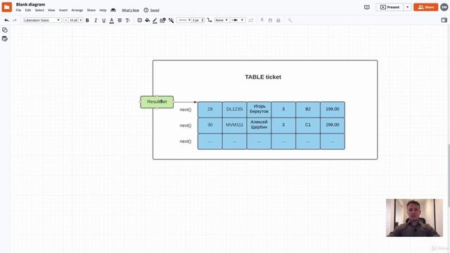Open the comments panel in left sidebar
450x253 pixels.
tap(5, 39)
